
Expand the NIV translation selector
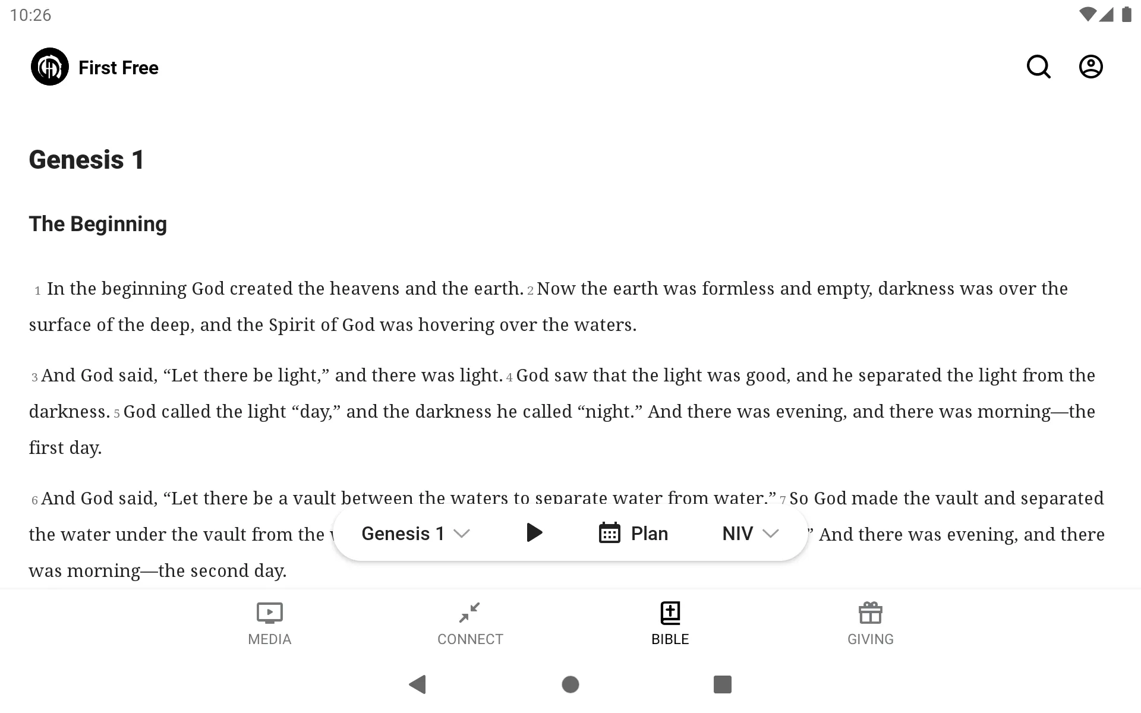749,533
